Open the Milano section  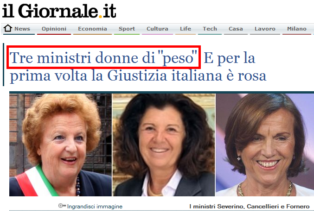[x=296, y=29]
